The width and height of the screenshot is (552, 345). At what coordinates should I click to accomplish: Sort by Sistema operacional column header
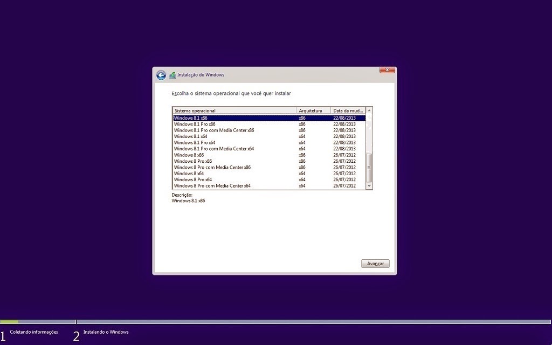[x=234, y=111]
